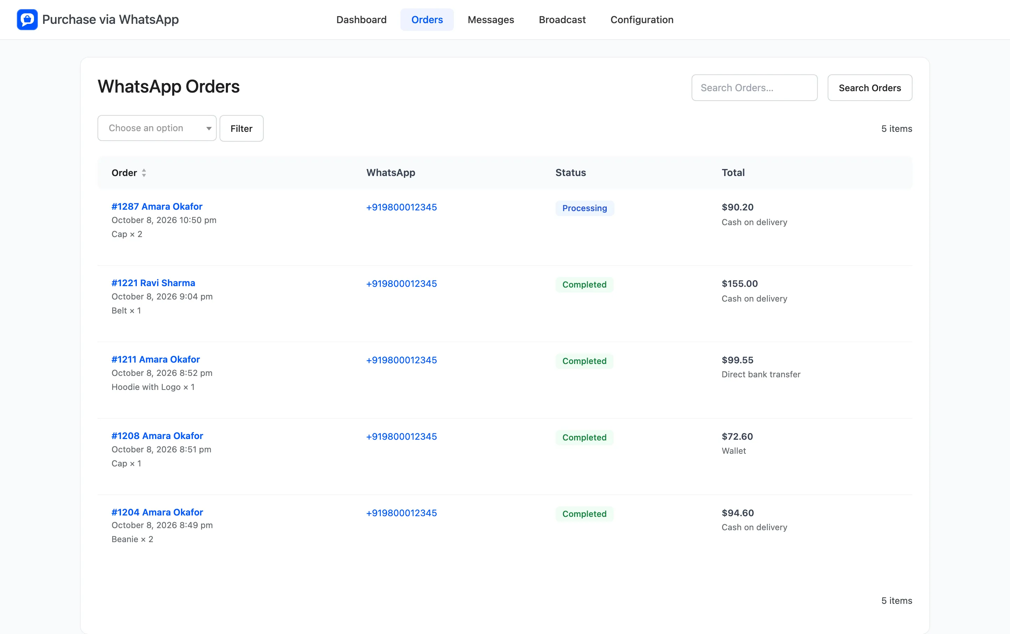The image size is (1010, 634).
Task: Click the Direct bank transfer payment text
Action: click(x=761, y=375)
